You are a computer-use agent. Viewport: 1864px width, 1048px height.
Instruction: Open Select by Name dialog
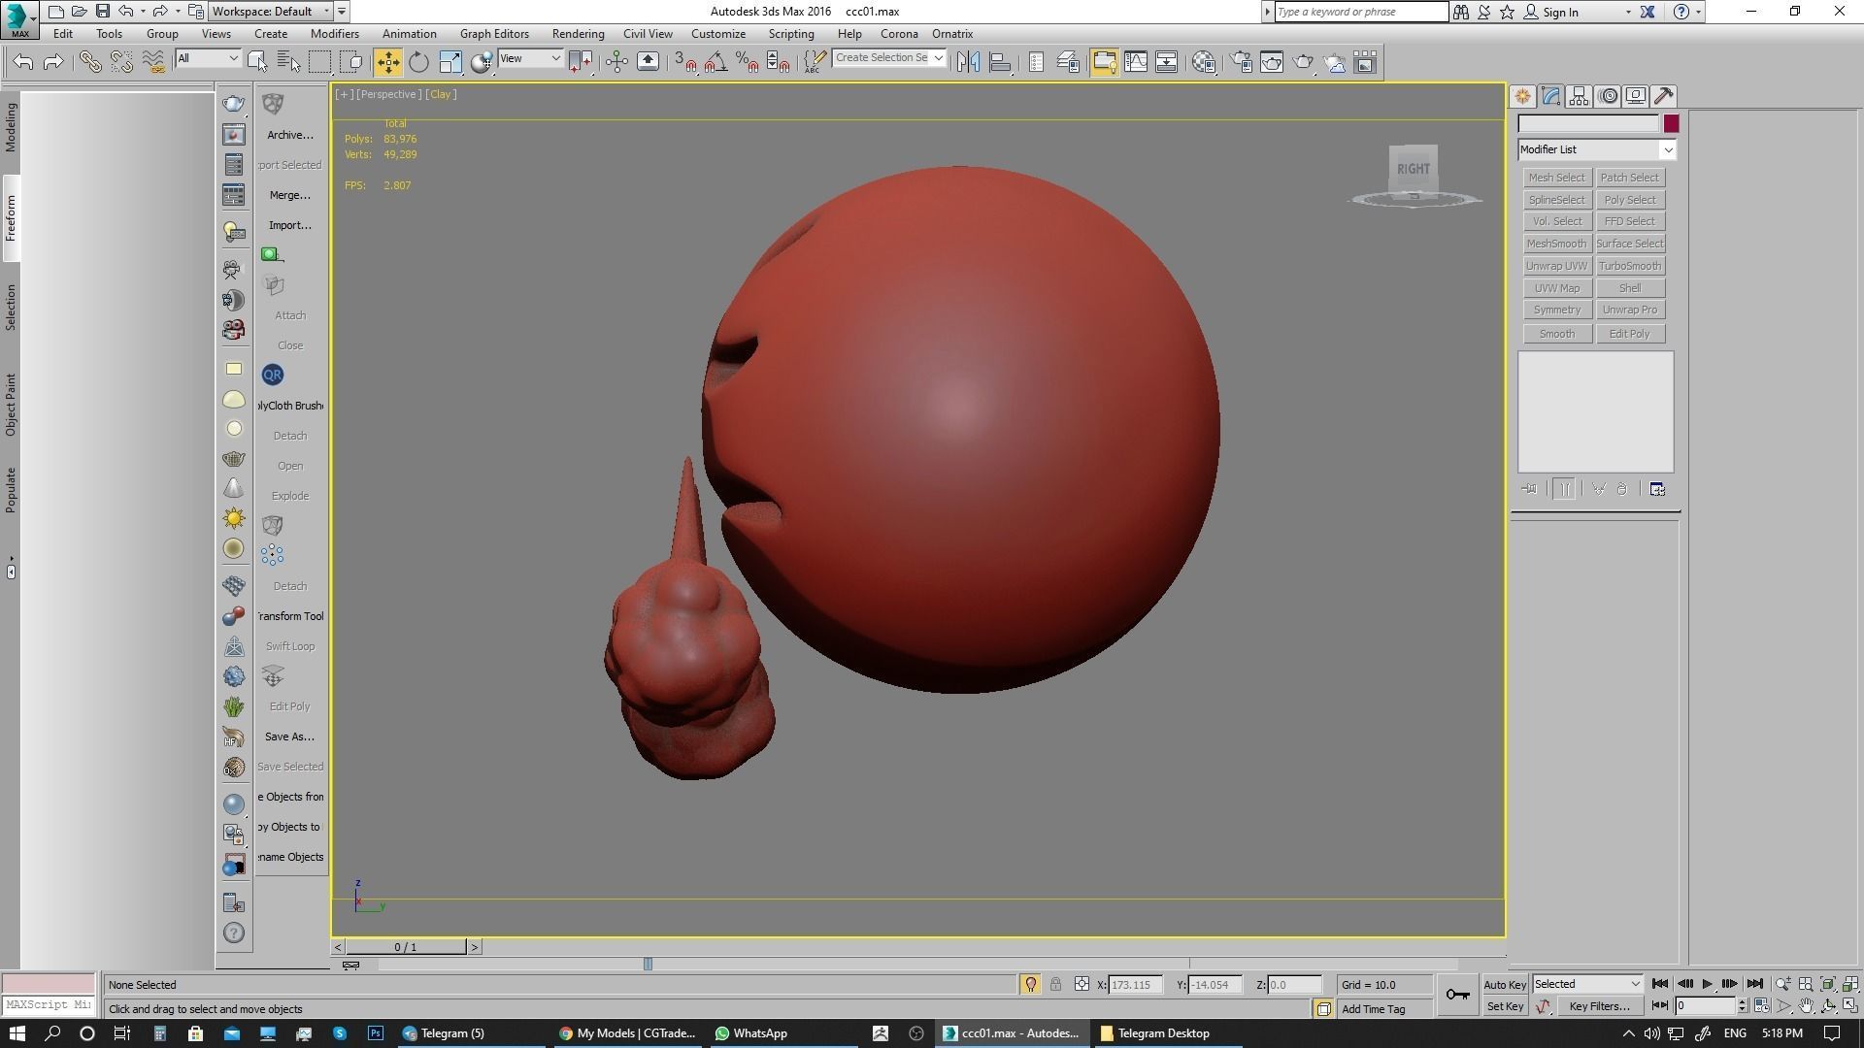pos(288,62)
